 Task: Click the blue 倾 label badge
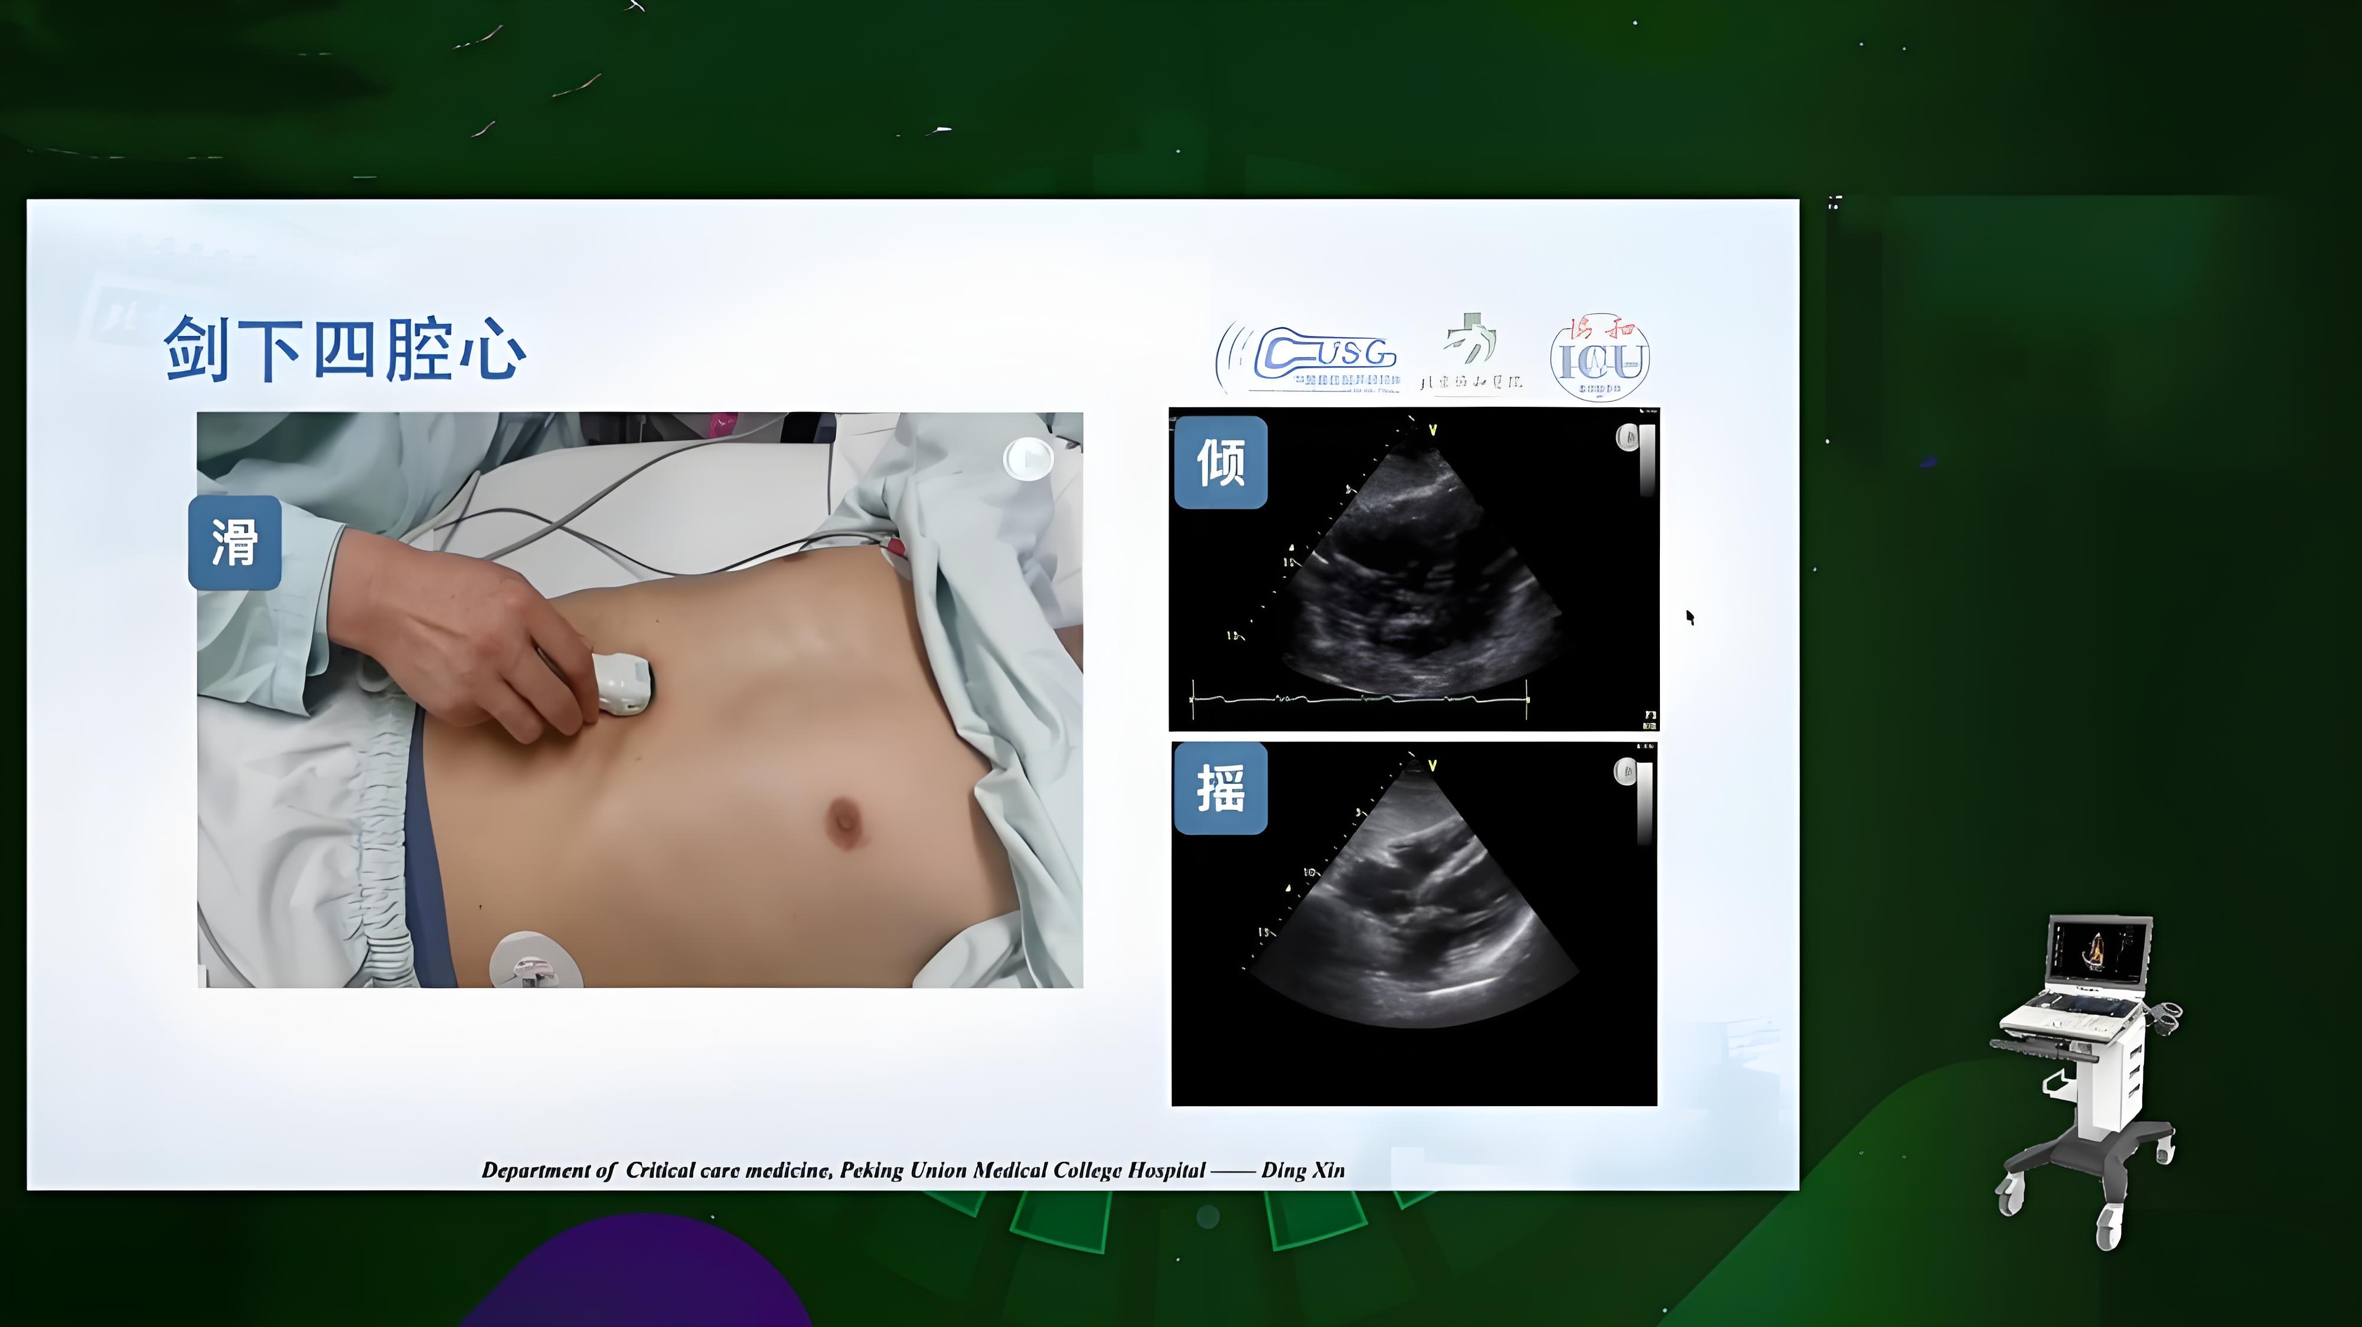[x=1221, y=462]
